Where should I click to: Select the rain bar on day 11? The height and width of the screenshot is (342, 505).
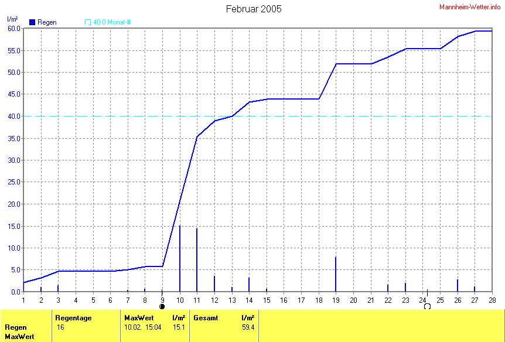[x=197, y=259]
